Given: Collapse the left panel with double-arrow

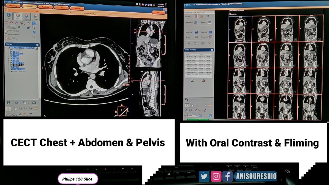Looking at the screenshot, I should 37,11.
